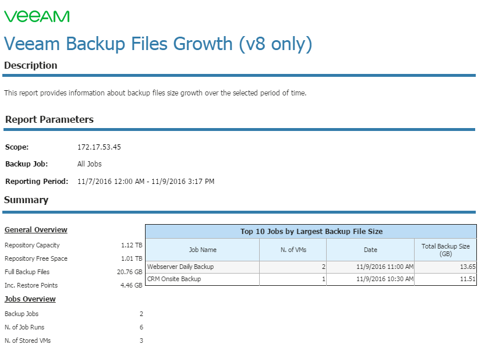
Task: Click the "Repository Capacity" label
Action: click(32, 245)
